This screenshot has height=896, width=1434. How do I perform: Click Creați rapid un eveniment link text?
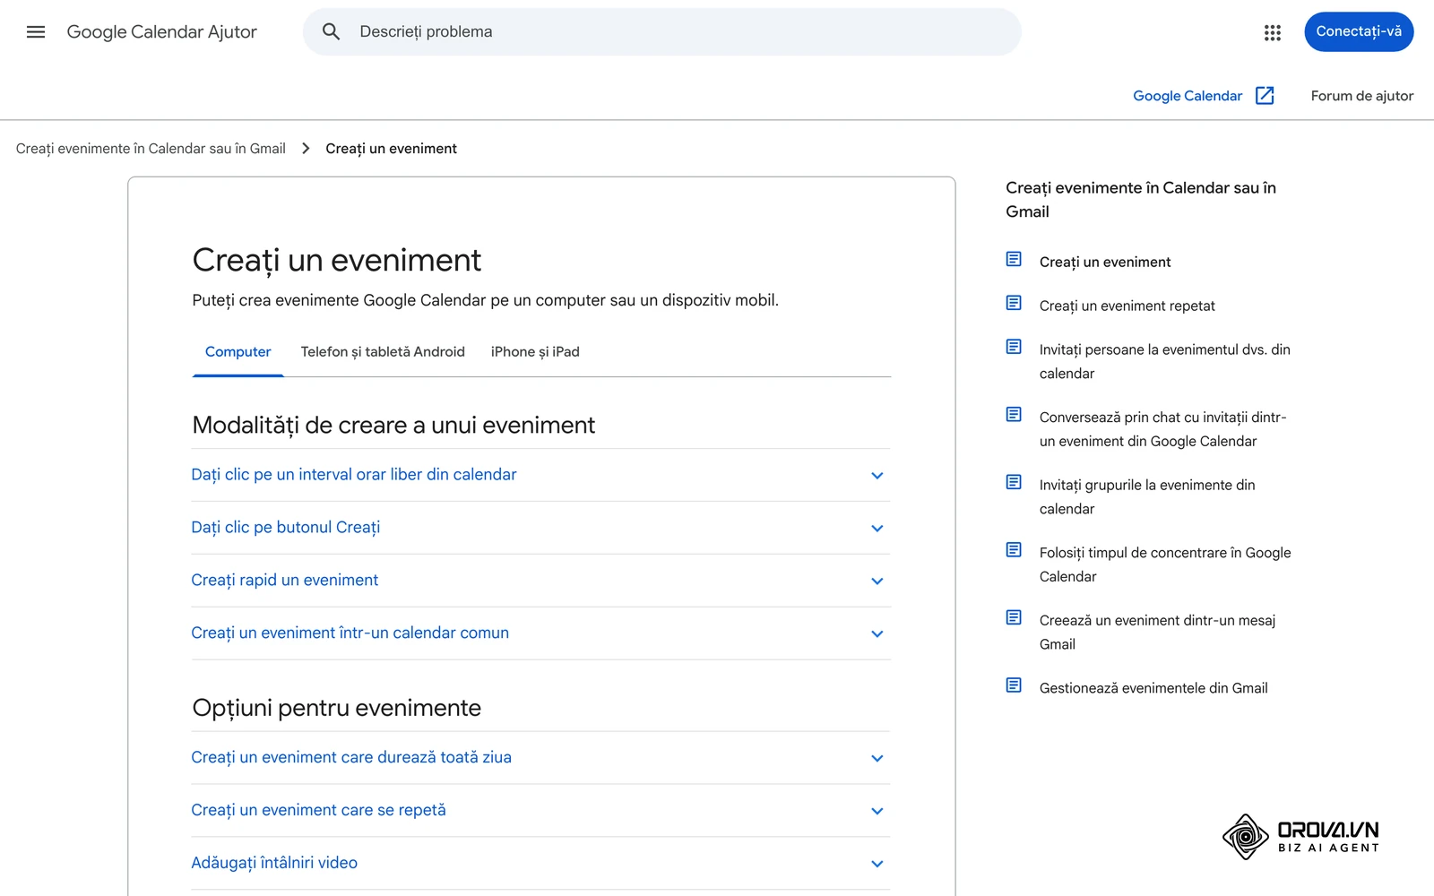pyautogui.click(x=285, y=581)
